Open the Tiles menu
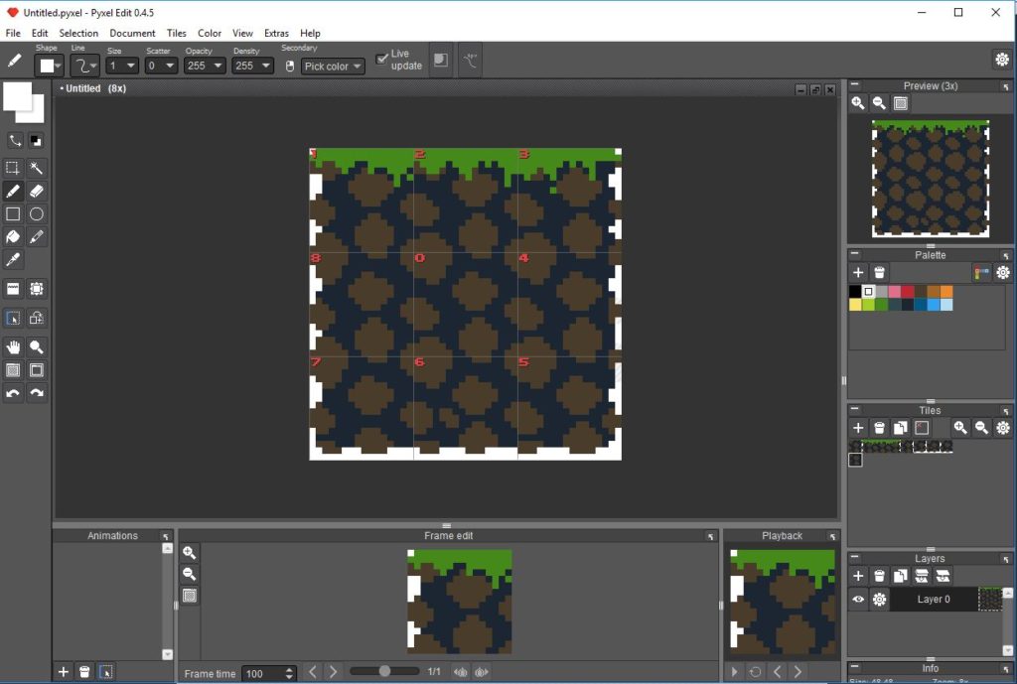The image size is (1017, 684). click(x=176, y=33)
